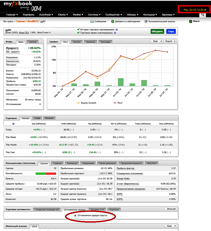Viewport: 211px width, 231px height.
Task: Click the blue Copy button
Action: pyautogui.click(x=171, y=31)
